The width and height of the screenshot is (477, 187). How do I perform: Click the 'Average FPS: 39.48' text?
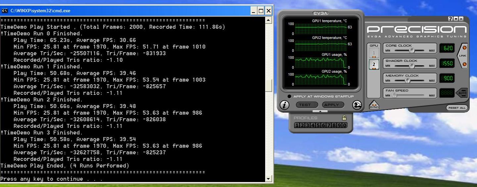coord(106,106)
